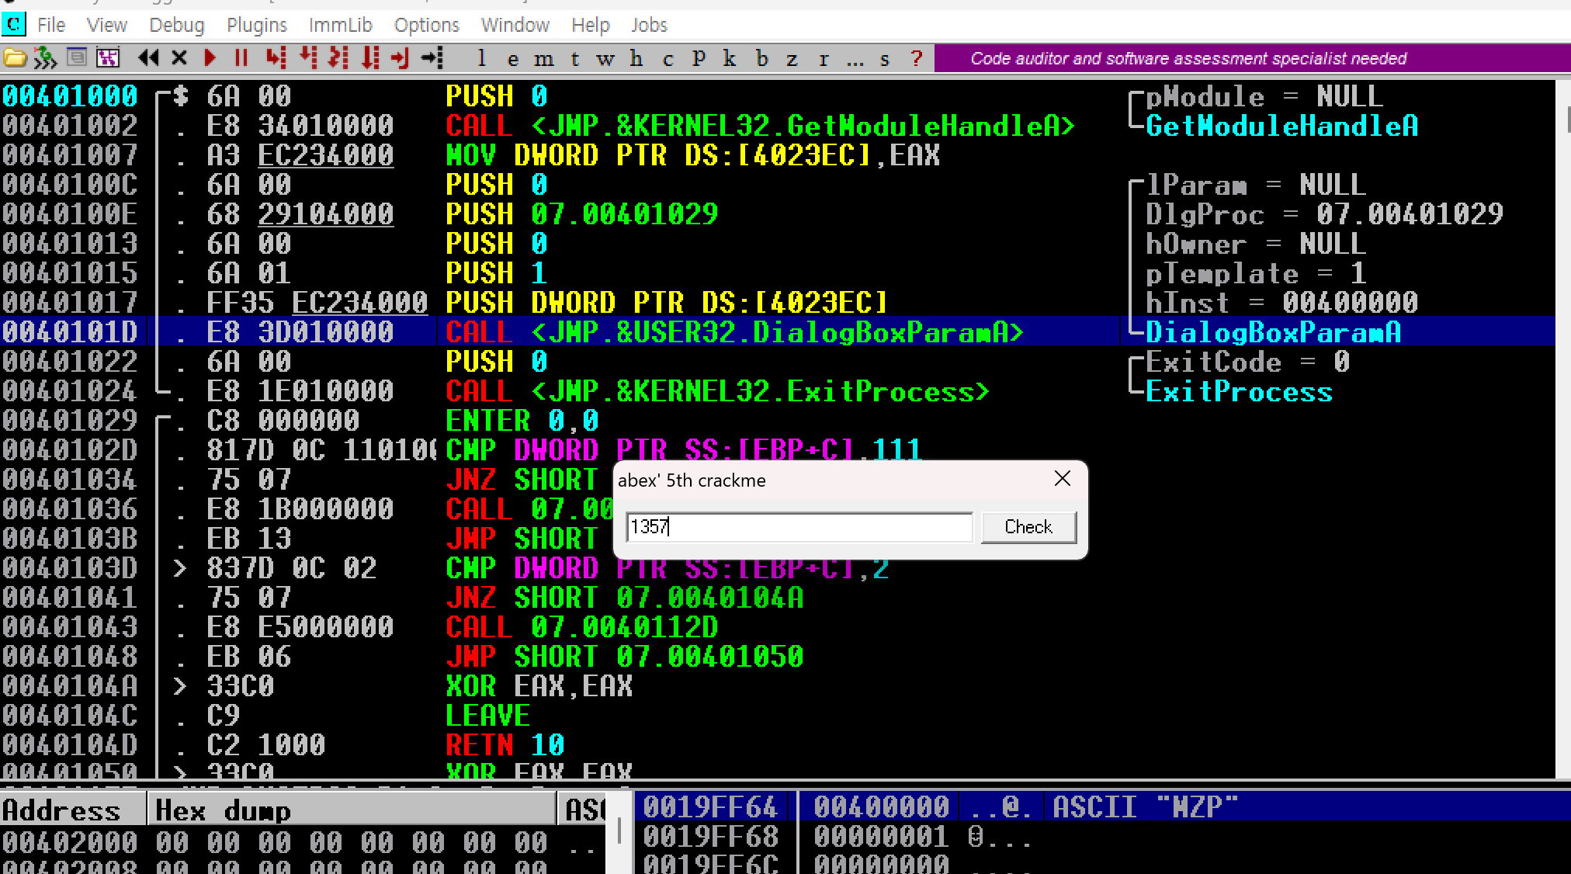
Task: Open the ImmLib menu
Action: pos(340,25)
